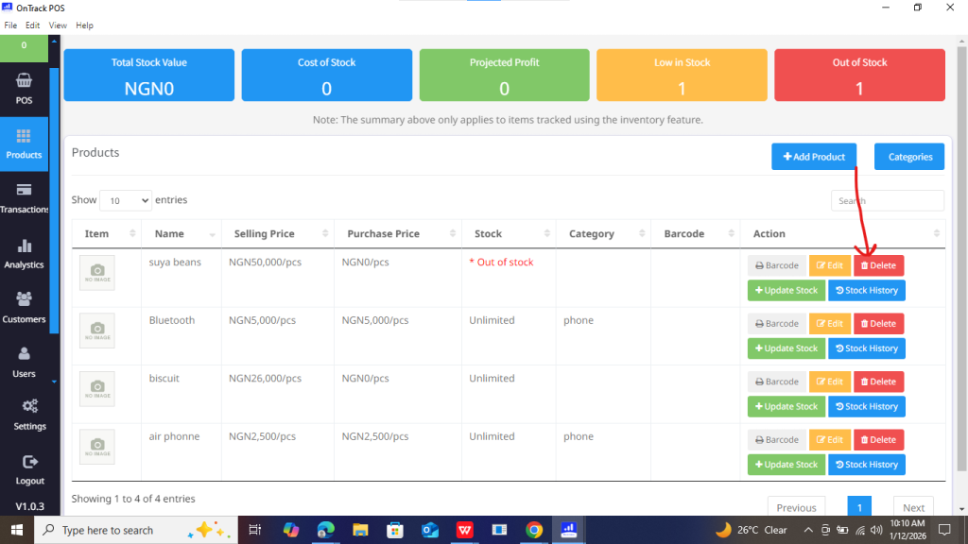Delete the suya beans product
The height and width of the screenshot is (544, 968).
878,265
